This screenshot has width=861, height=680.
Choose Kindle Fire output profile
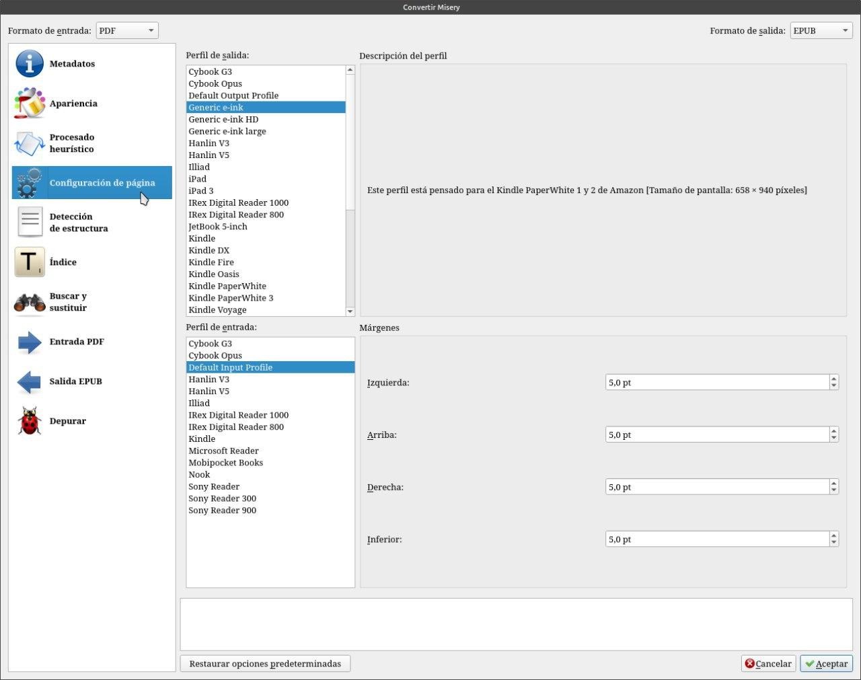266,262
